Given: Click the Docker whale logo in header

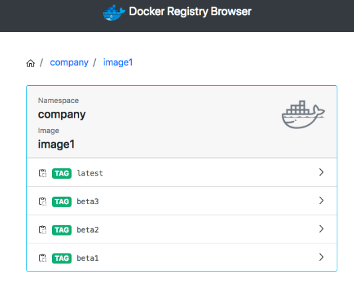Looking at the screenshot, I should pyautogui.click(x=114, y=13).
